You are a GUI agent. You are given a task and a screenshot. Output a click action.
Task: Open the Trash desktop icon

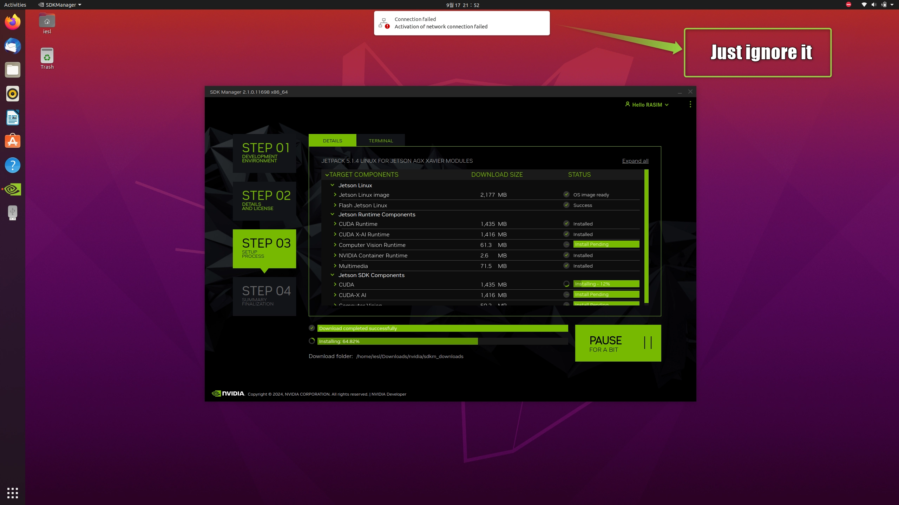(47, 56)
